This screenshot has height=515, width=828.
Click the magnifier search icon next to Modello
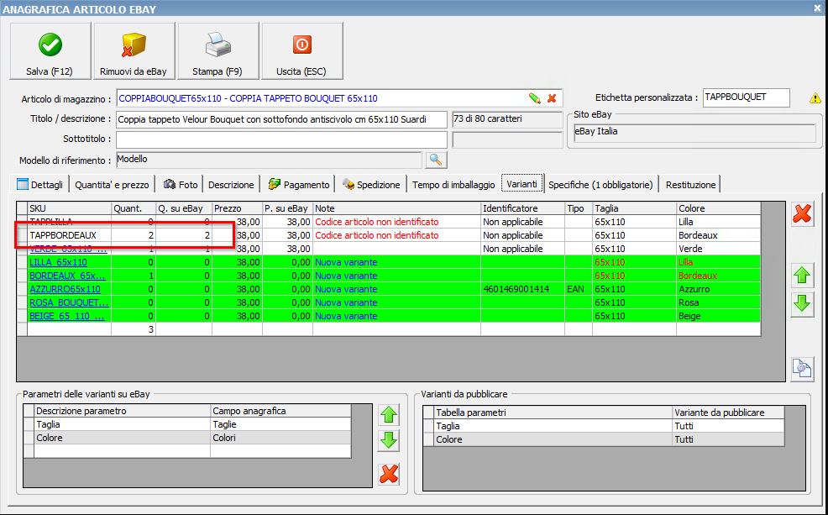[436, 160]
